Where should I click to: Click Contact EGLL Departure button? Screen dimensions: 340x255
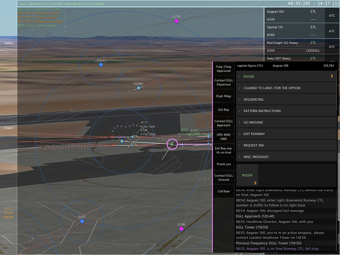point(224,82)
